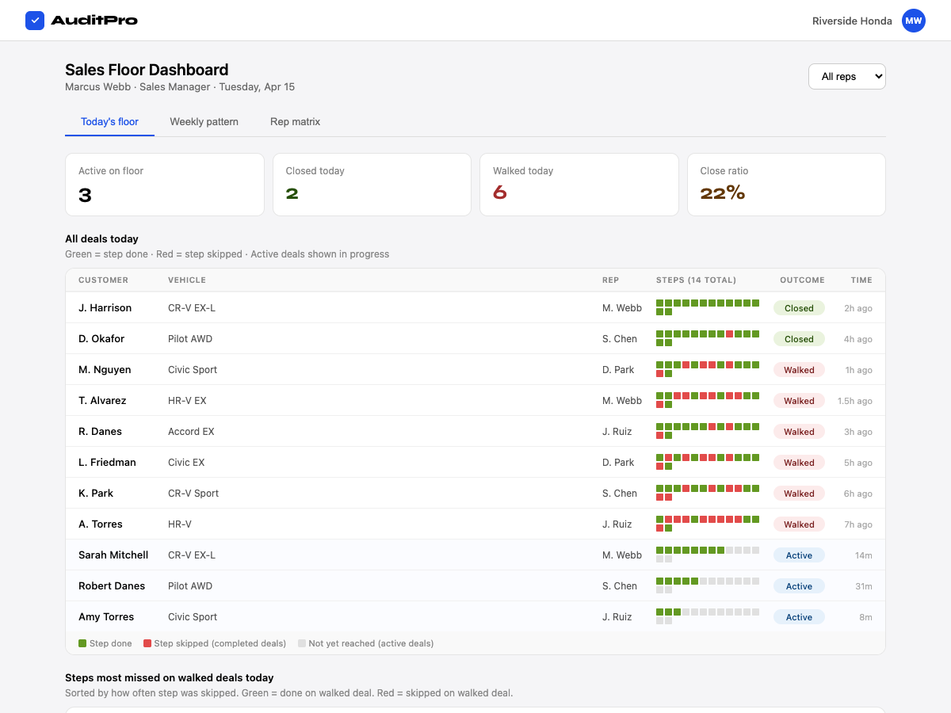The width and height of the screenshot is (951, 713).
Task: Click the Riverside Honda dealership name
Action: [852, 21]
